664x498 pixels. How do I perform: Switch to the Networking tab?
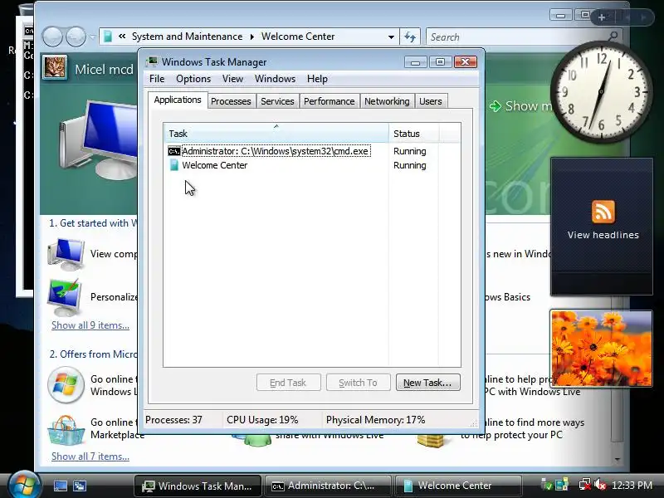[387, 101]
